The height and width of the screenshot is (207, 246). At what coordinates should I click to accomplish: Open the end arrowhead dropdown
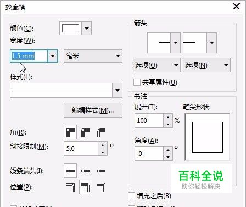(x=212, y=43)
